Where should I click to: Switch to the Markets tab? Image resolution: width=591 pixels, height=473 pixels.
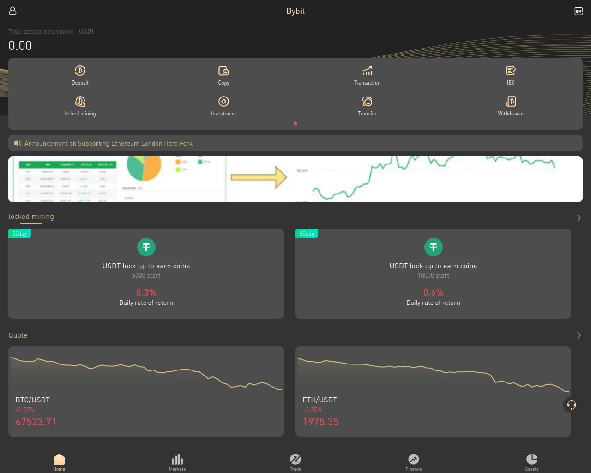[177, 462]
